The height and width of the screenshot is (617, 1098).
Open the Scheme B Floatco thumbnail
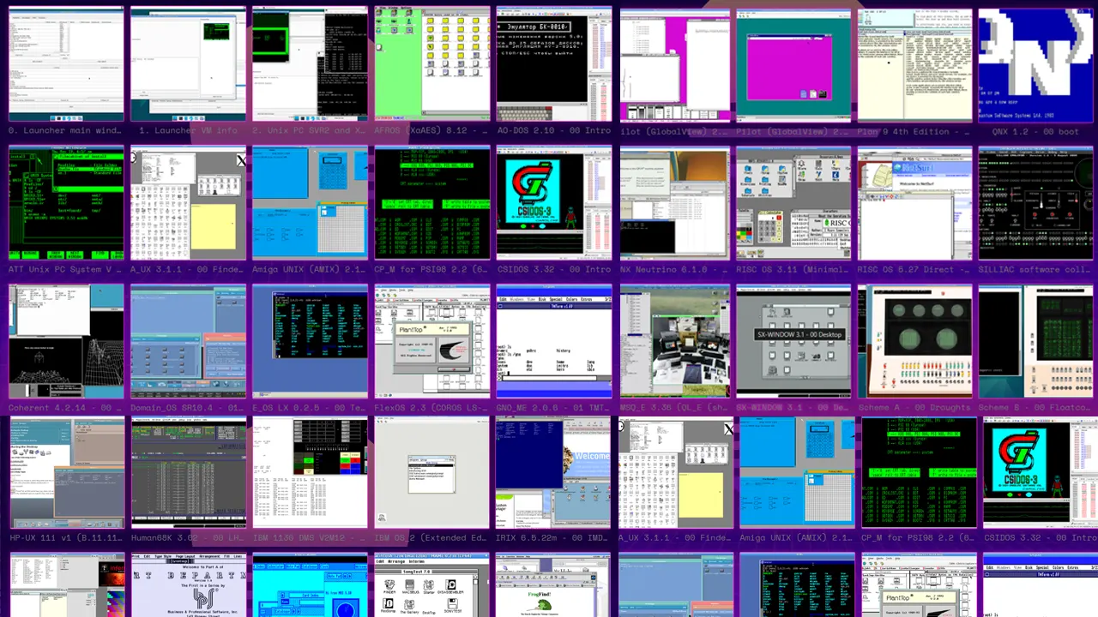[x=1035, y=342]
